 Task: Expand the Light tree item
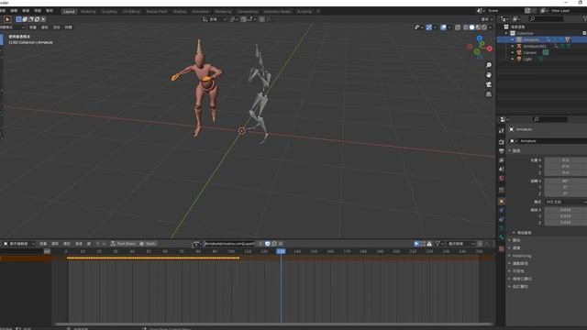pos(513,59)
